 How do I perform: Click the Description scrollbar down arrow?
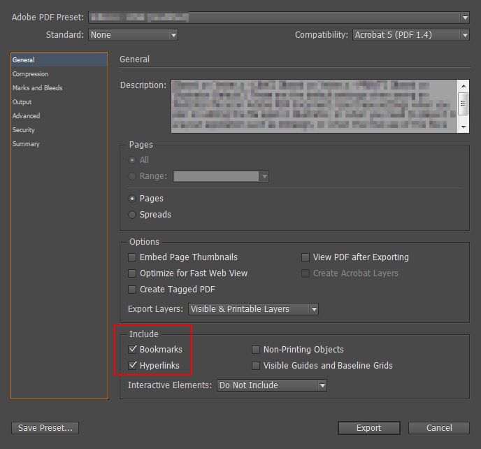click(x=464, y=127)
